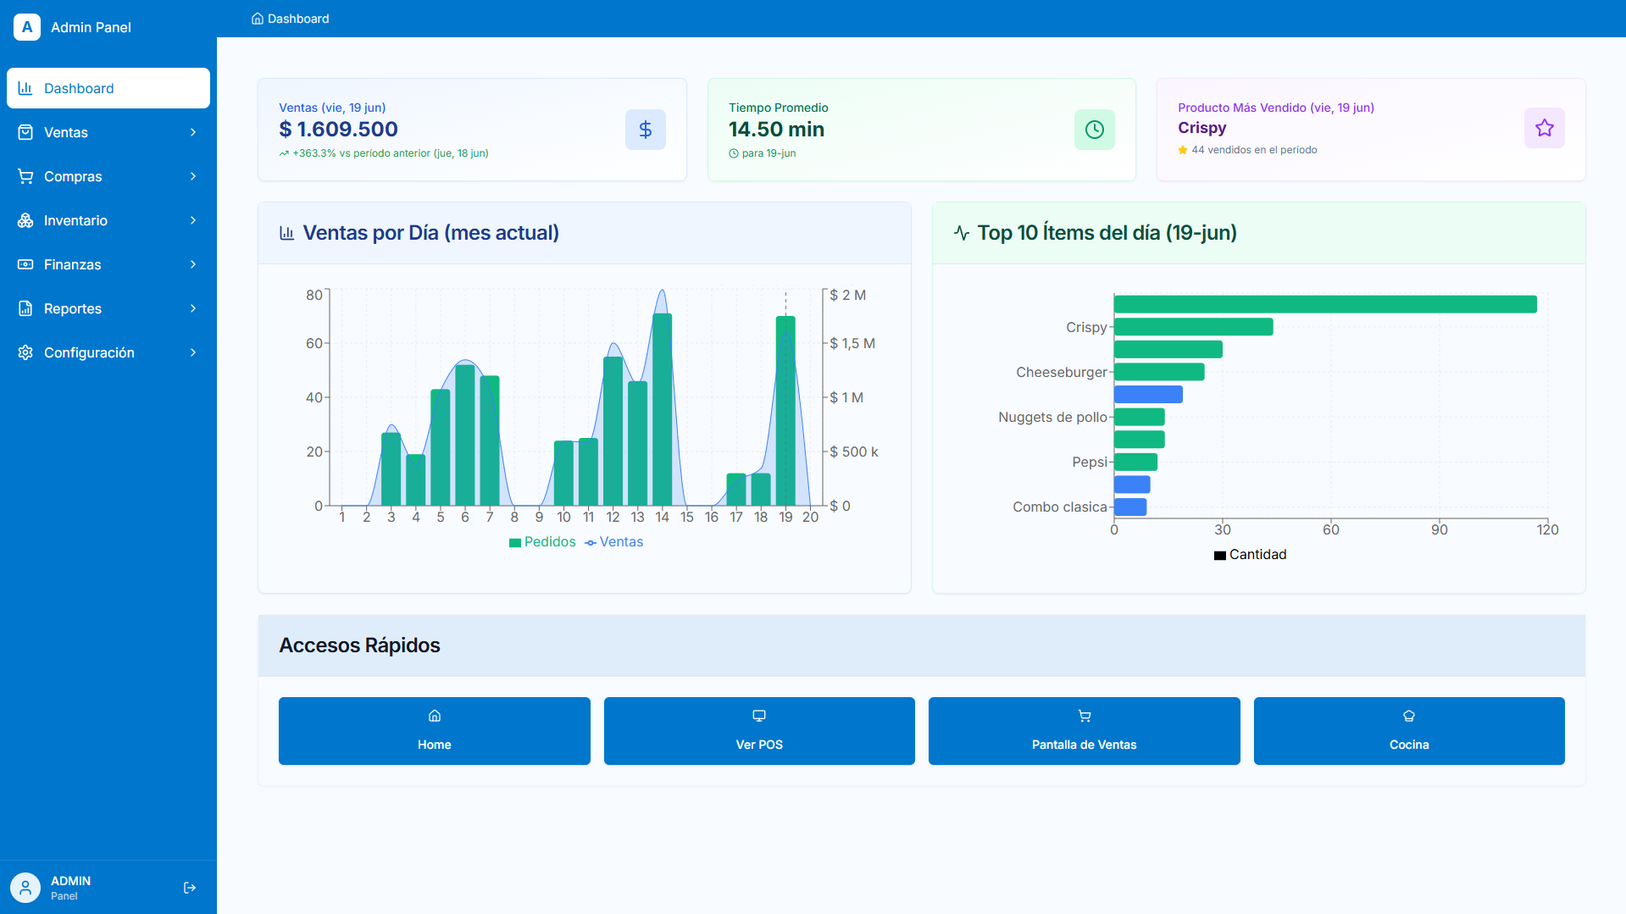Expand the Reportes sidebar chevron
This screenshot has height=914, width=1626.
[193, 308]
